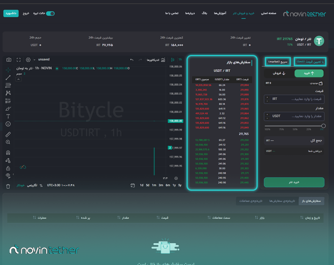This screenshot has width=334, height=265.
Task: Redo the chart action
Action: click(x=140, y=60)
